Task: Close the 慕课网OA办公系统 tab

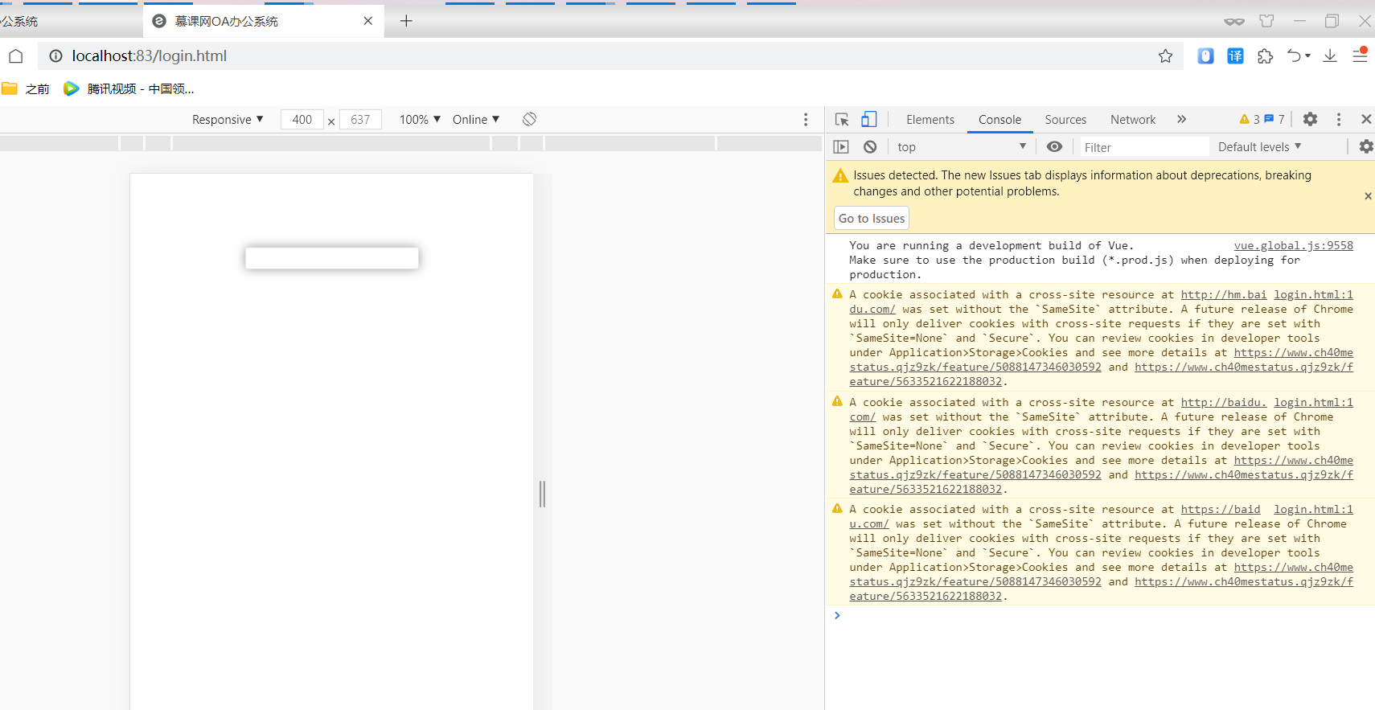Action: (x=368, y=21)
